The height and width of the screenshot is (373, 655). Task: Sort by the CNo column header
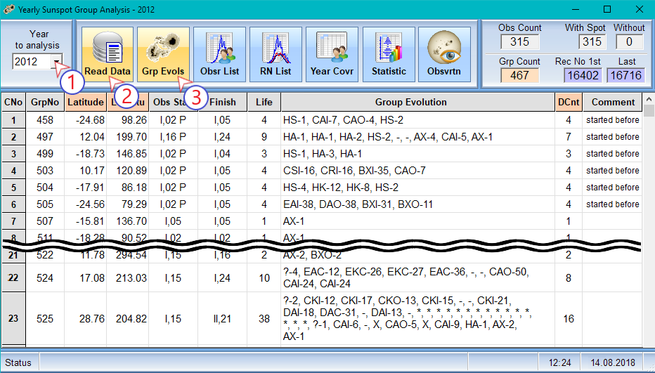pyautogui.click(x=13, y=103)
